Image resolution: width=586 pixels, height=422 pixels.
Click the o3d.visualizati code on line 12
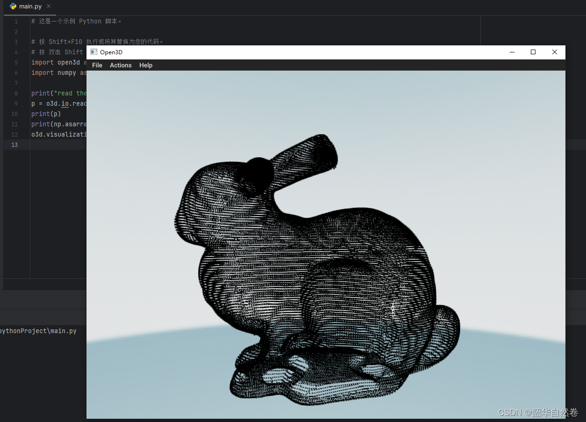(x=58, y=134)
